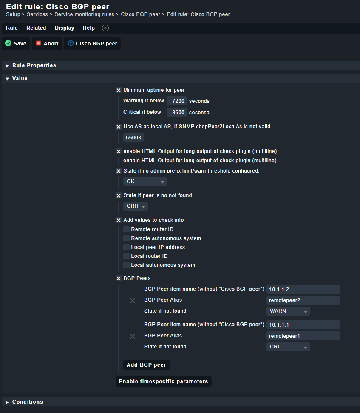
Task: Uncheck State if no admin prefix limit configured
Action: (119, 171)
